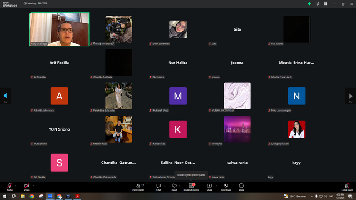Select Farahdiba Salsabila's profile photo tile
Viewport: 356px width, 200px height.
[x=118, y=96]
